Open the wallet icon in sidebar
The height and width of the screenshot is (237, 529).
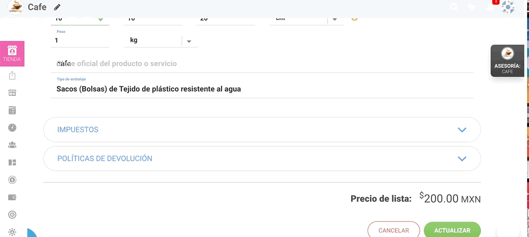click(12, 197)
